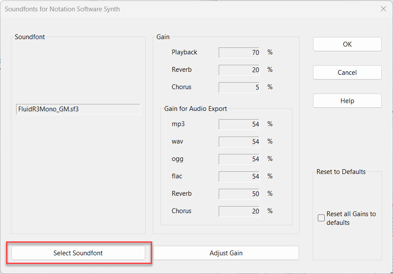Select the ogg export gain field
Screen dimensions: 393x274
(x=239, y=159)
